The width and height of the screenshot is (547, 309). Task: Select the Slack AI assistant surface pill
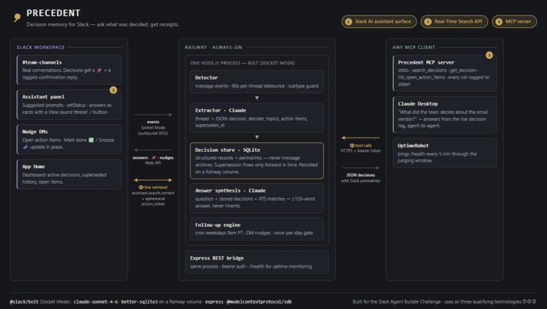pyautogui.click(x=379, y=22)
